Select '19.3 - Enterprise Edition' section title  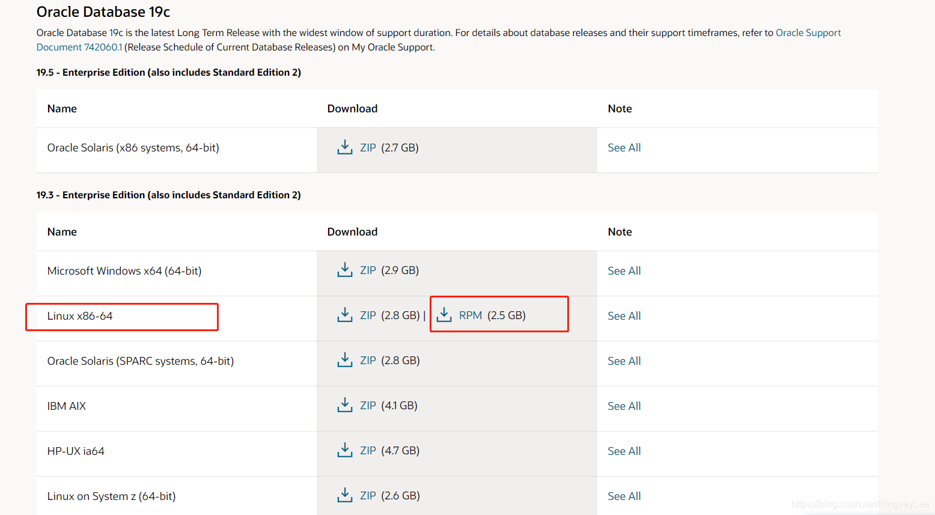point(169,195)
